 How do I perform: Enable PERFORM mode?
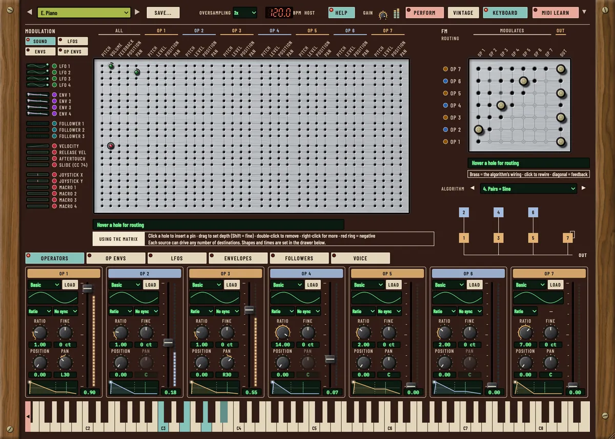tap(424, 13)
